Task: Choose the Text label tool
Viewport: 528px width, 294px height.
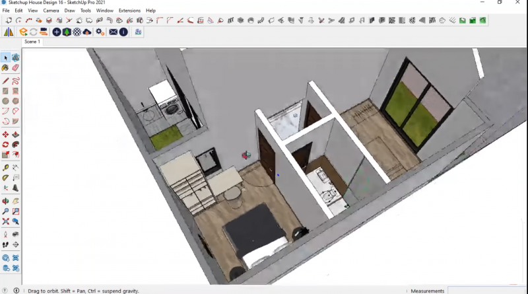Action: pos(15,178)
